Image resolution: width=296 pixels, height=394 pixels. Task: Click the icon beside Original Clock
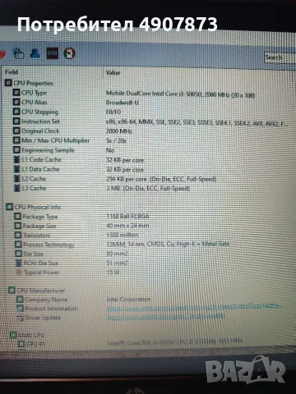tap(16, 131)
